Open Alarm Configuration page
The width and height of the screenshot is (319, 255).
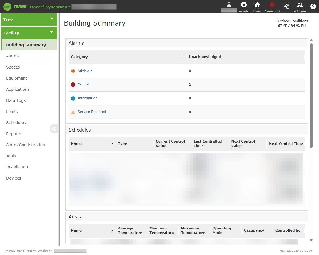pyautogui.click(x=26, y=145)
